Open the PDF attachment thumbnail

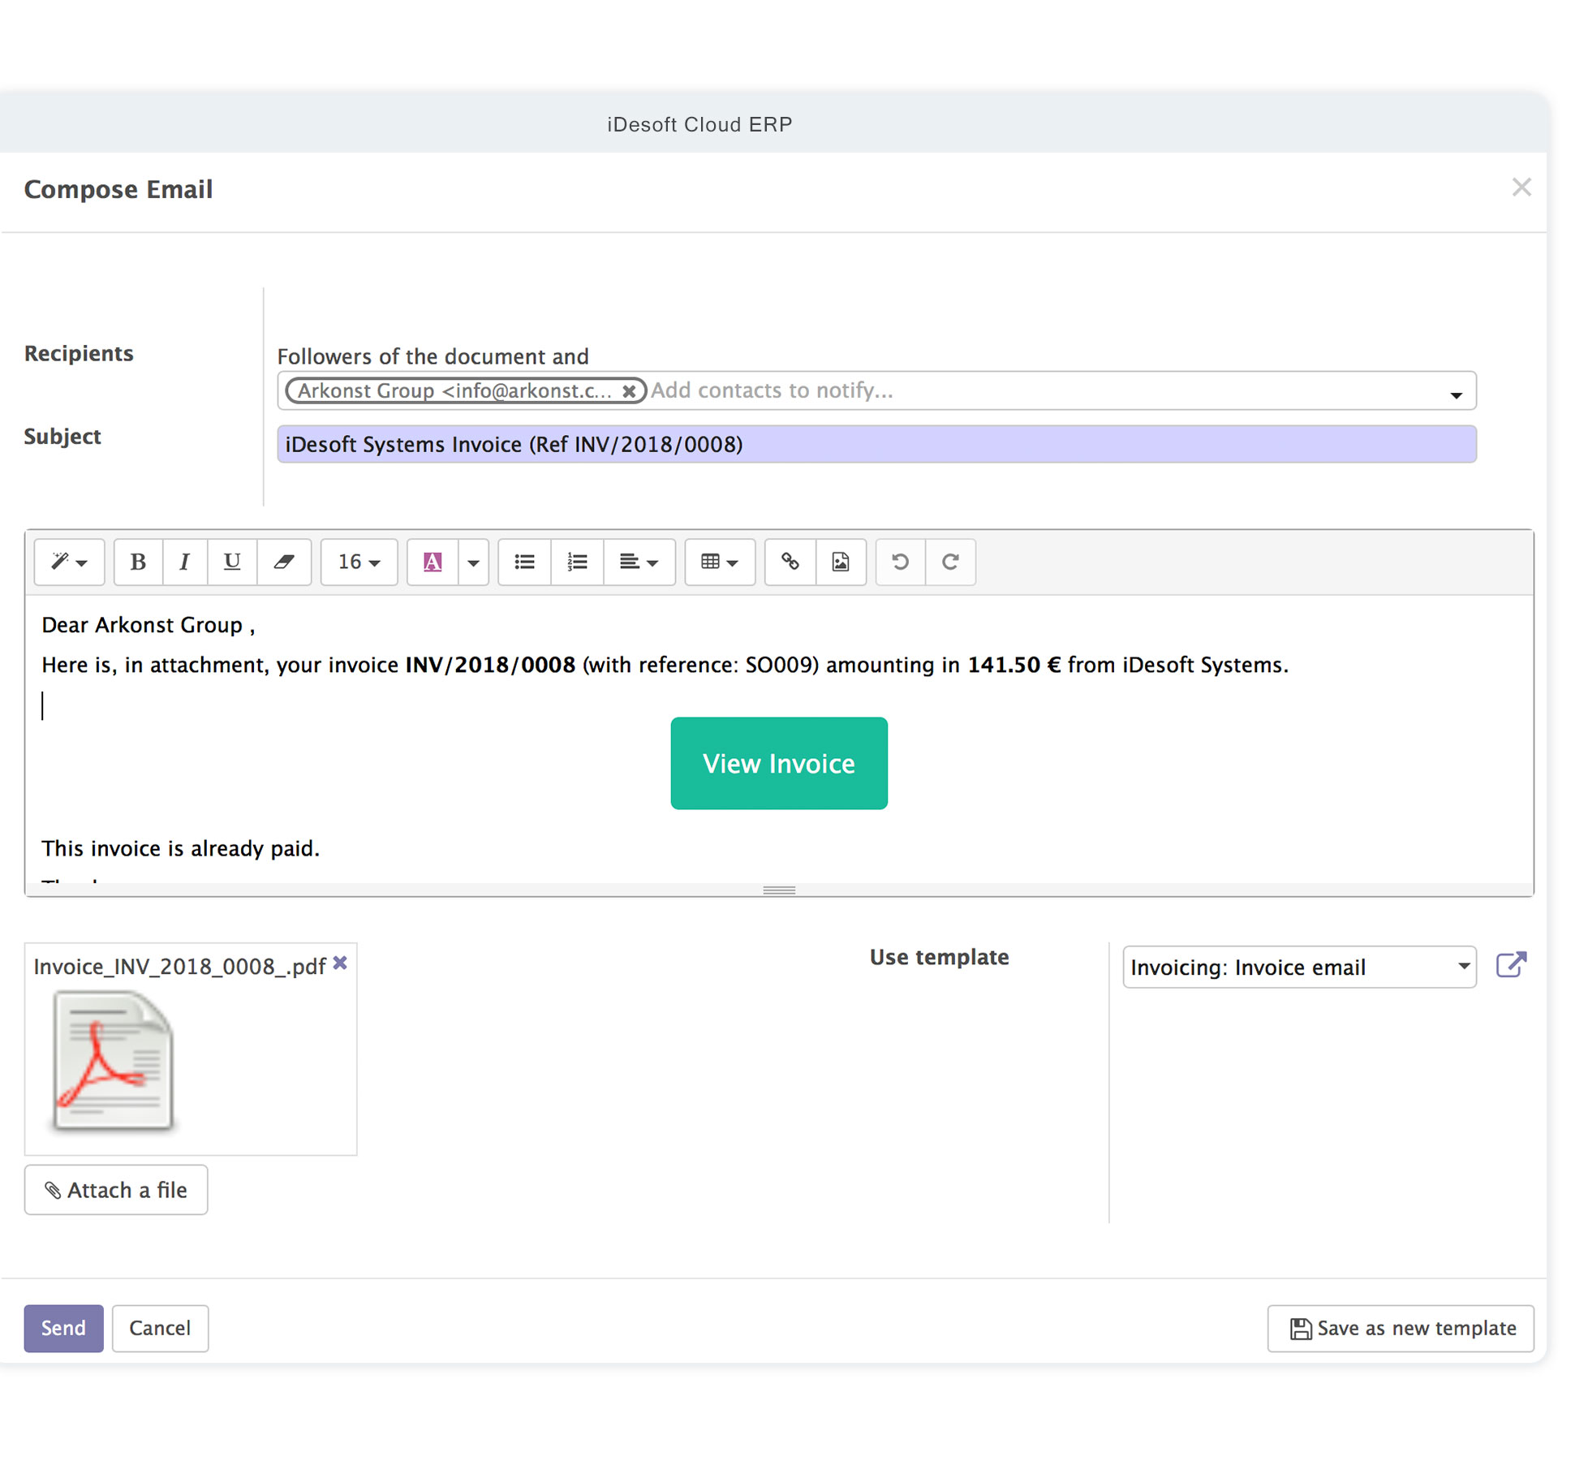(x=113, y=1061)
